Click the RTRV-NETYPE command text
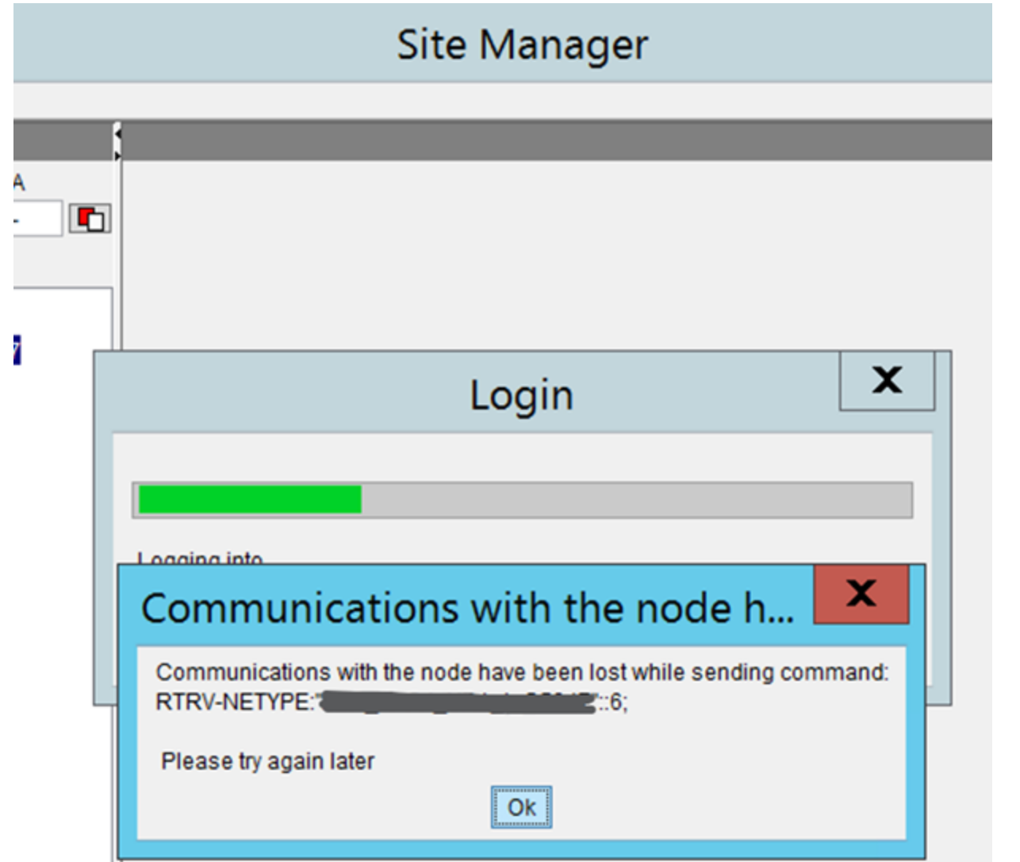Screen dimensions: 1020x862 point(234,702)
